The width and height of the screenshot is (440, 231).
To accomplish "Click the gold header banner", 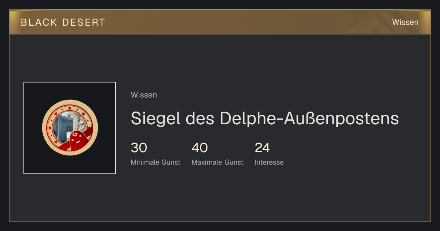I will click(x=220, y=22).
